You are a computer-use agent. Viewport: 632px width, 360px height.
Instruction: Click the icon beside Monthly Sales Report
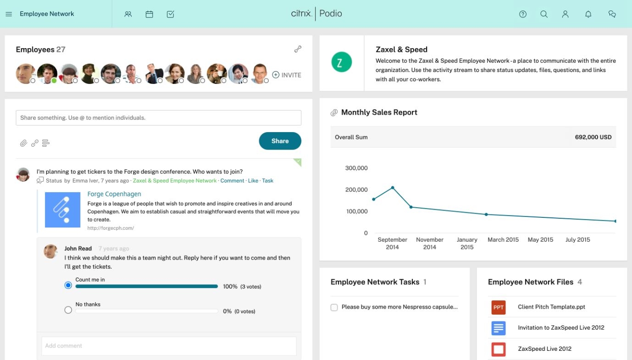tap(334, 112)
